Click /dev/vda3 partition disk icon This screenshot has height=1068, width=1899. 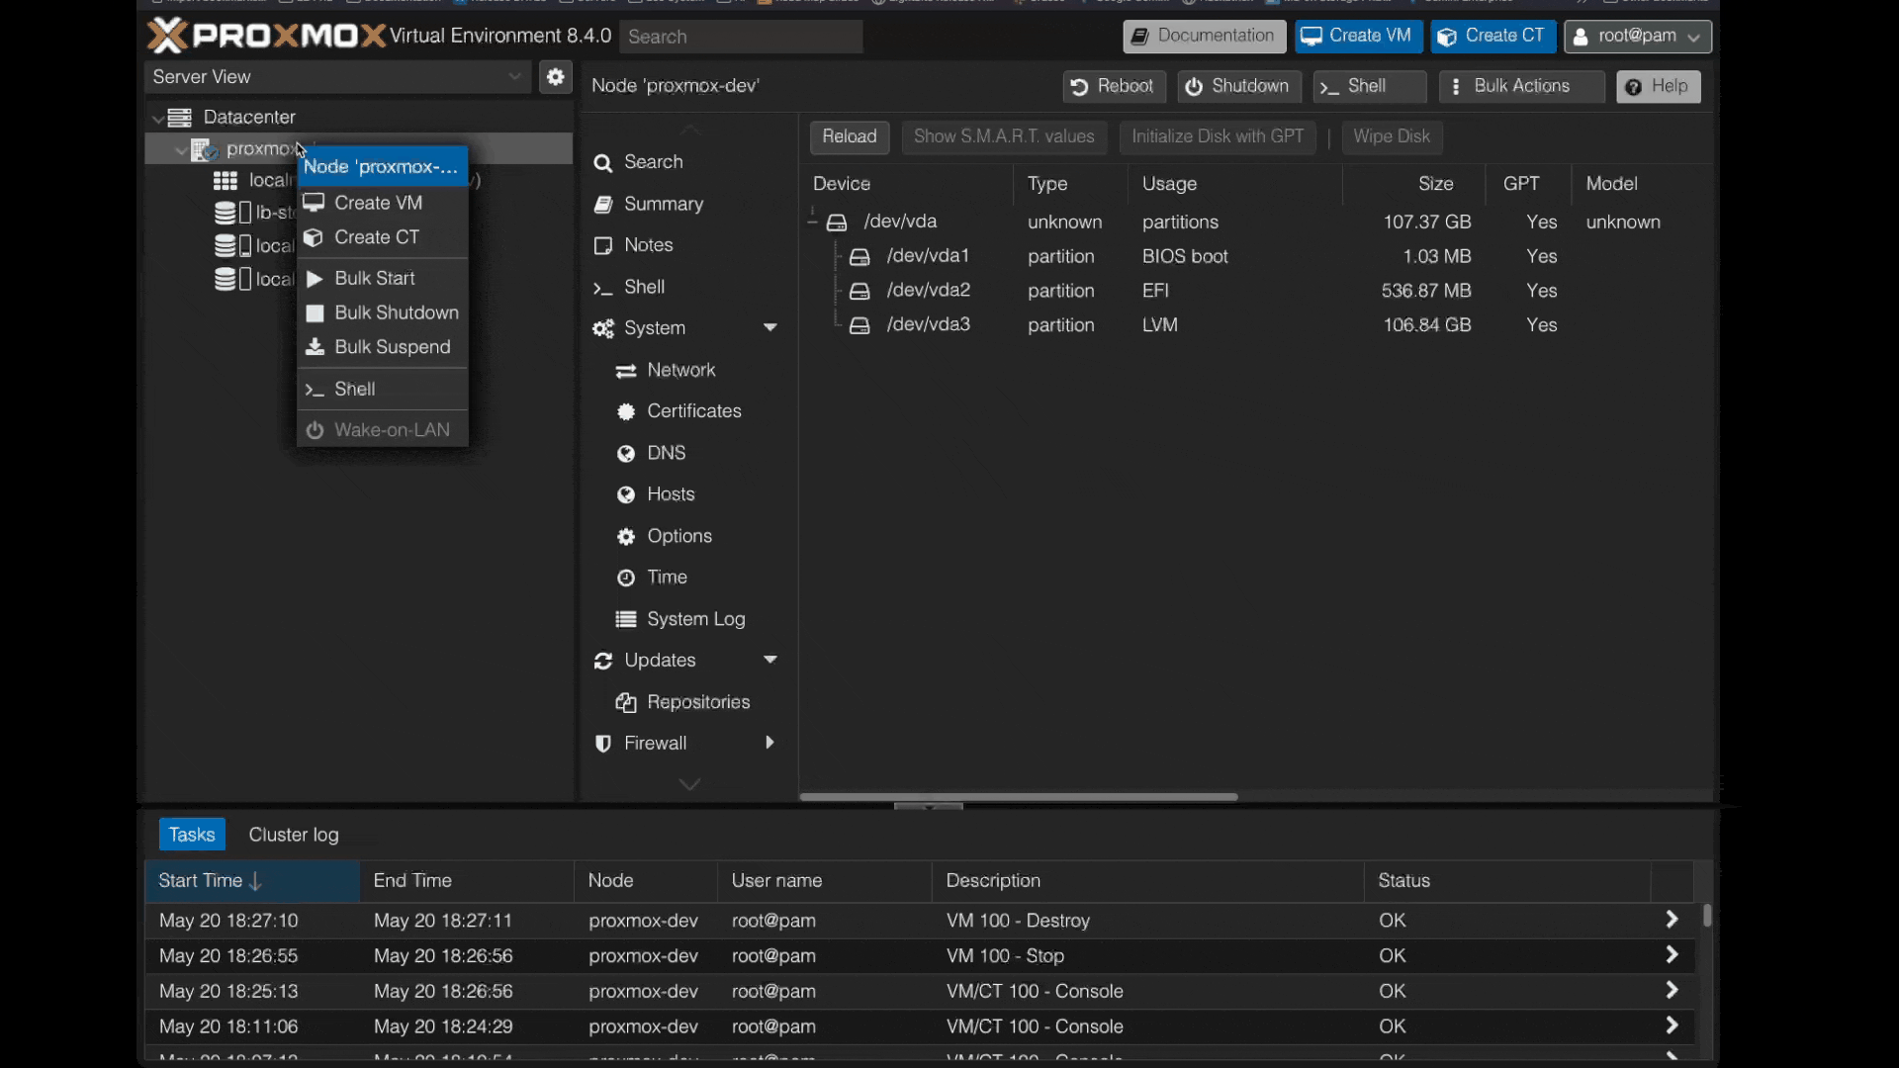tap(859, 326)
